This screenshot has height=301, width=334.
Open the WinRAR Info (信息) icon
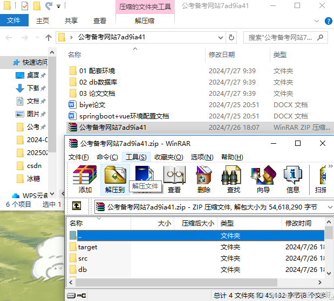click(292, 179)
